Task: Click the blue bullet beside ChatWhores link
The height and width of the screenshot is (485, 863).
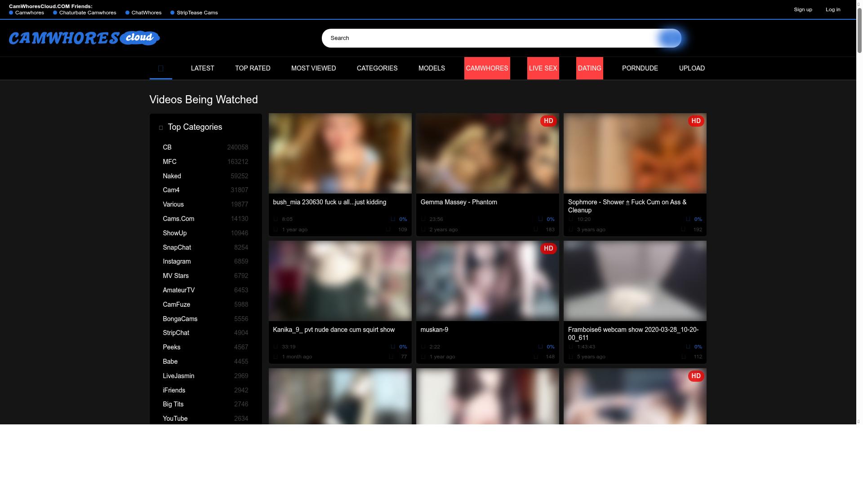Action: point(127,13)
